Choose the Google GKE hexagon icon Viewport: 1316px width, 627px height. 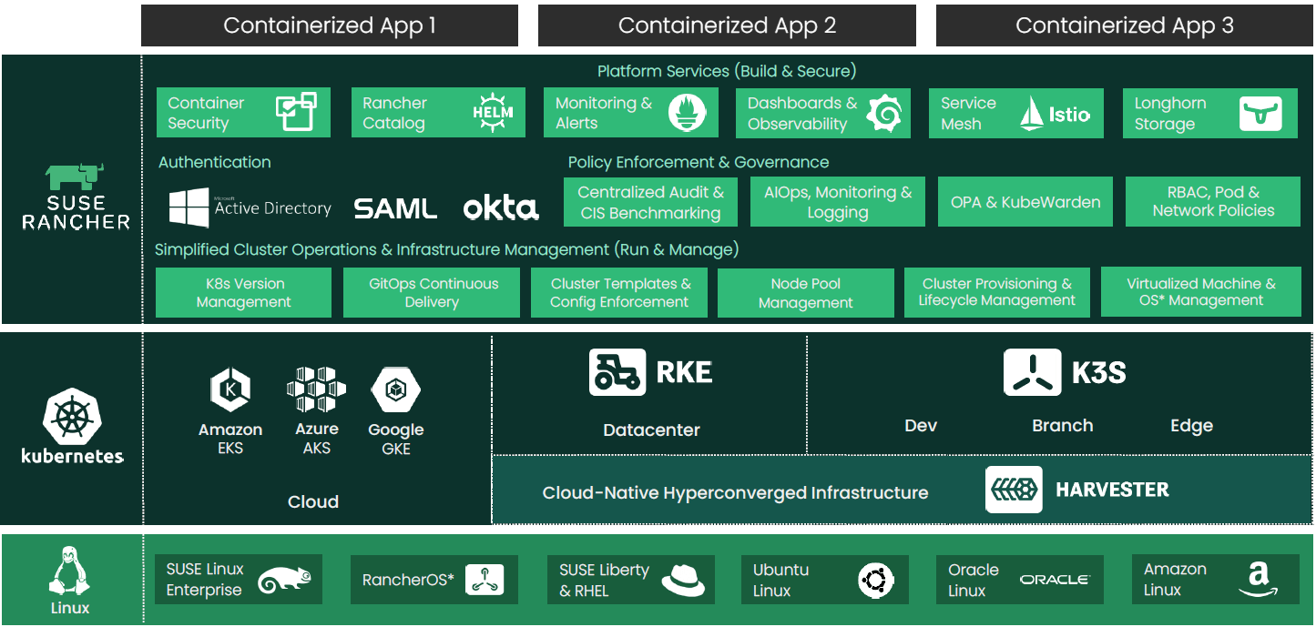(395, 390)
